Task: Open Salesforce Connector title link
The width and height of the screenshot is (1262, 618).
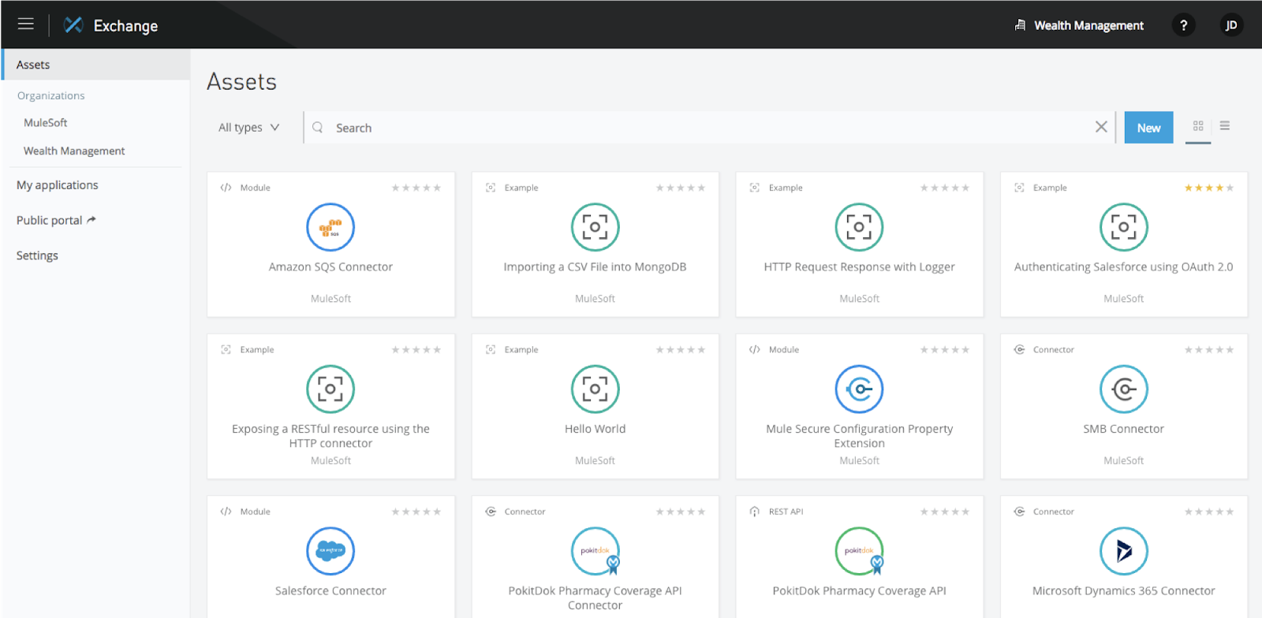Action: tap(330, 590)
